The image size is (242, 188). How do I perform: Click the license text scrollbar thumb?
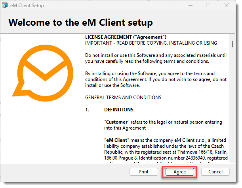click(x=232, y=44)
